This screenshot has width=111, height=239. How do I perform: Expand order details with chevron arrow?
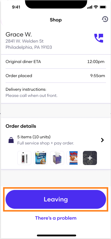103,140
